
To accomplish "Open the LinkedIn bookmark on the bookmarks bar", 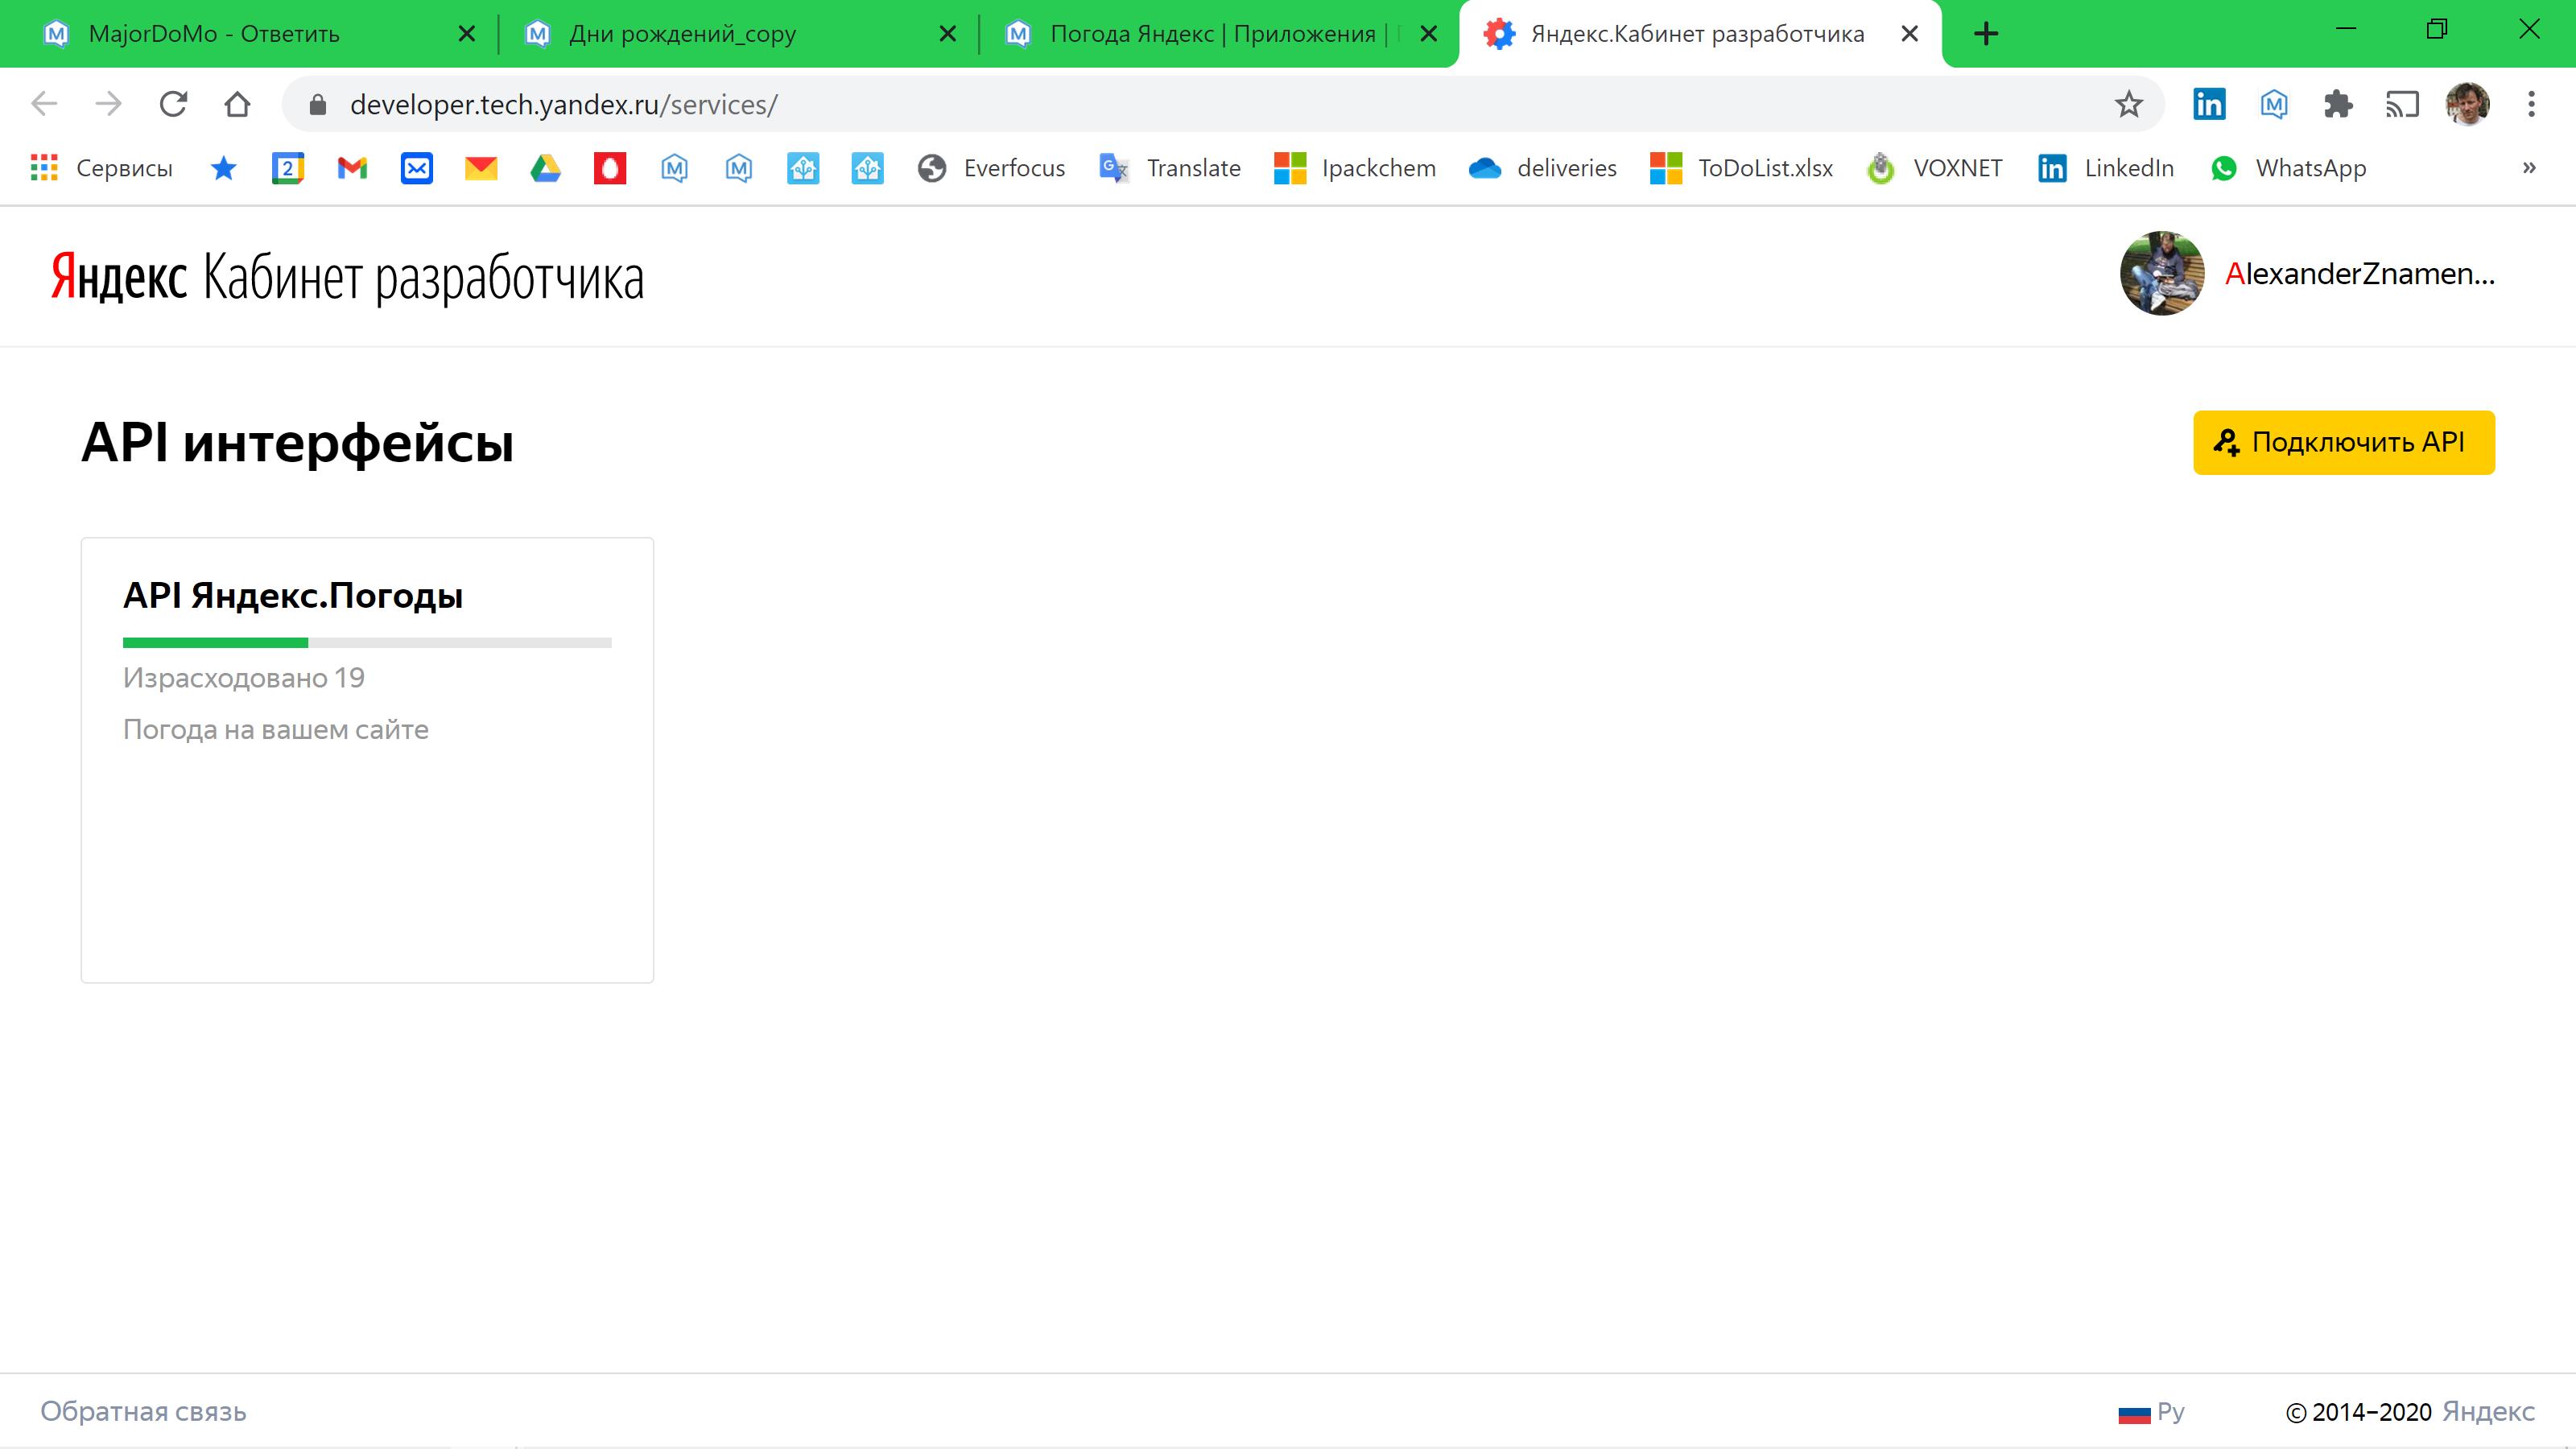I will (x=2106, y=168).
